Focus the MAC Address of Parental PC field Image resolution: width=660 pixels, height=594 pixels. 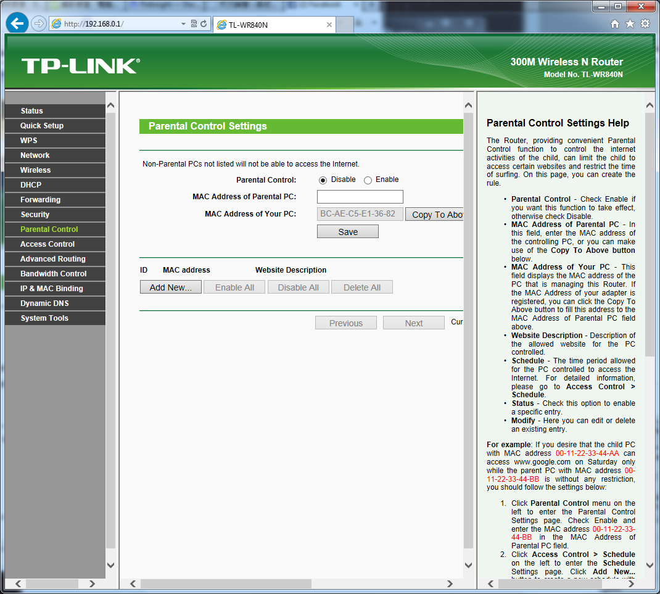point(360,197)
